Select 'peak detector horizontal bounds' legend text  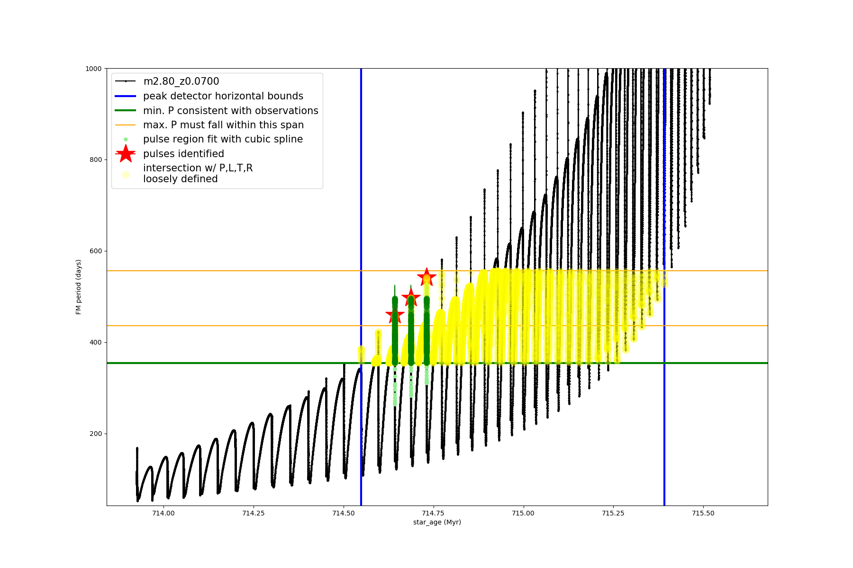[223, 96]
